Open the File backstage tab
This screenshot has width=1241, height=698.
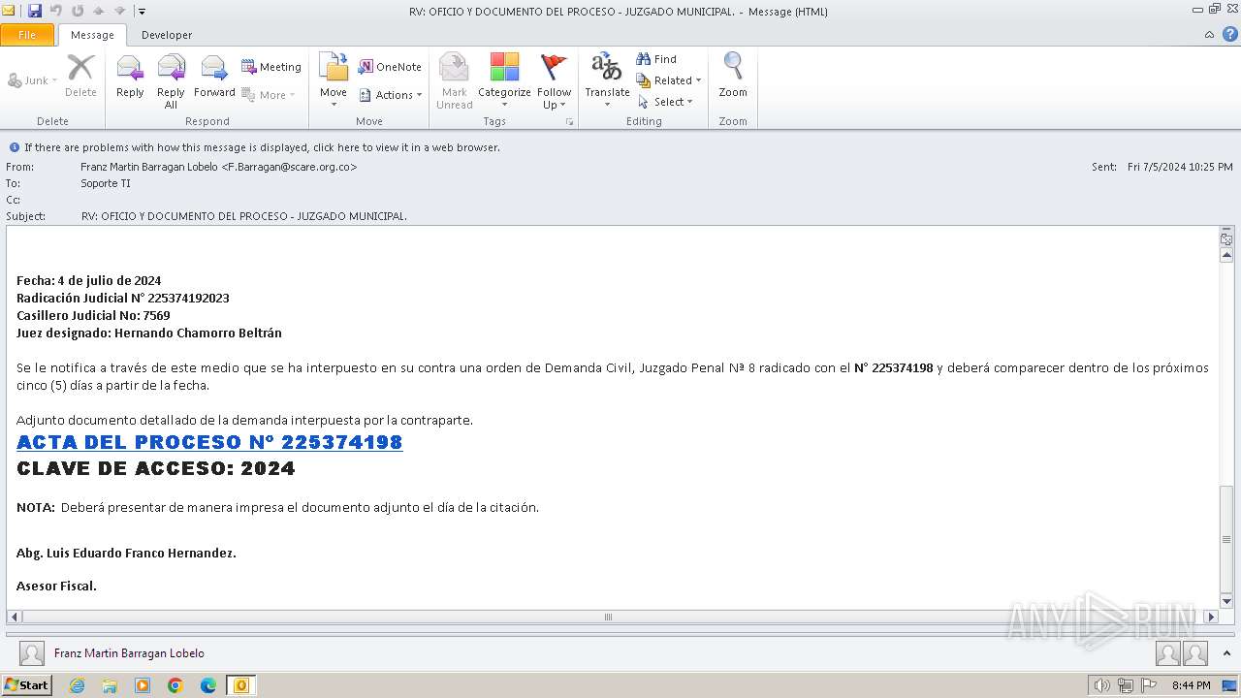27,35
